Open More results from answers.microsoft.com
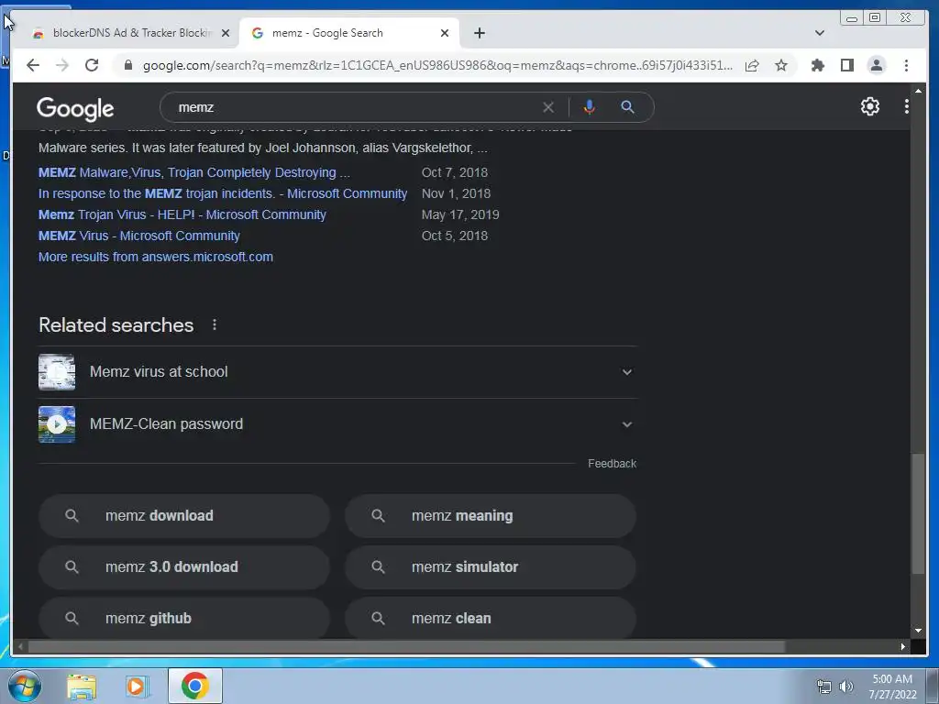Screen dimensions: 939x704 click(156, 257)
